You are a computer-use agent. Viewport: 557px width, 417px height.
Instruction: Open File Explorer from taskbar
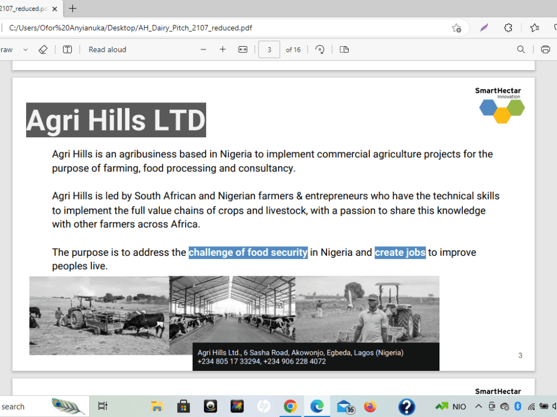tap(157, 406)
